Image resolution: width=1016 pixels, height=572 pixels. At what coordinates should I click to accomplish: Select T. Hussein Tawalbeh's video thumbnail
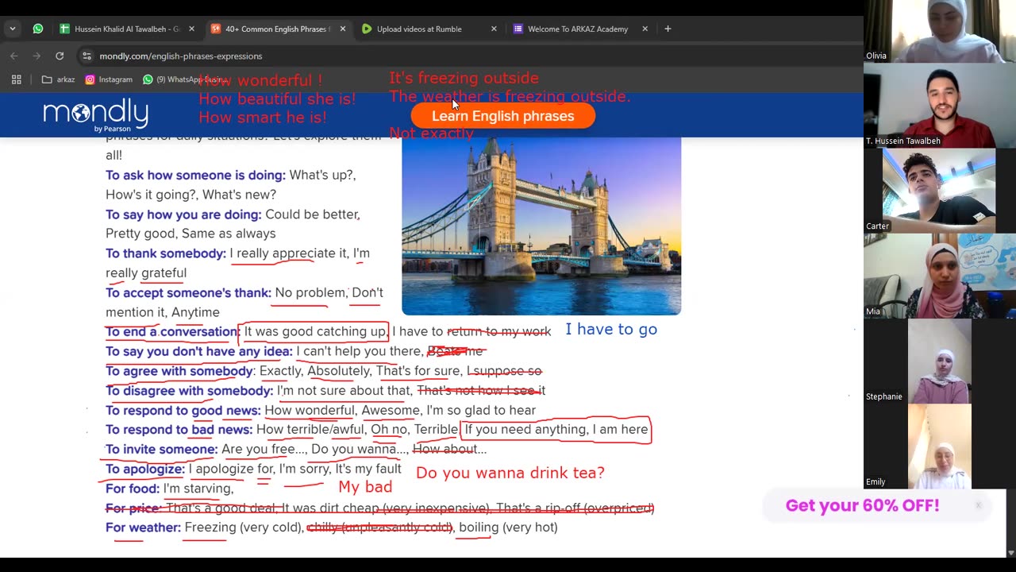click(939, 105)
